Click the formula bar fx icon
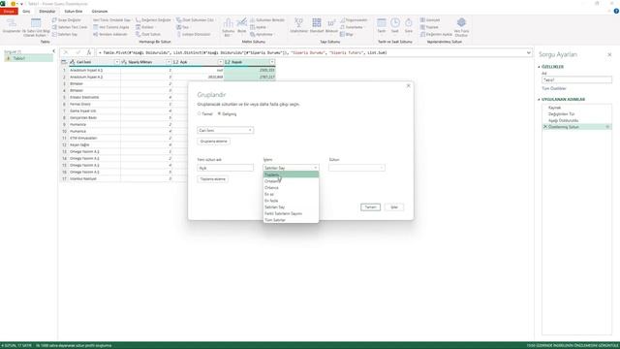Image resolution: width=620 pixels, height=349 pixels. [89, 52]
